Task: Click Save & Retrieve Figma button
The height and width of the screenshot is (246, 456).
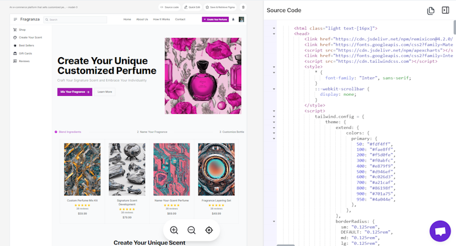Action: pyautogui.click(x=220, y=7)
